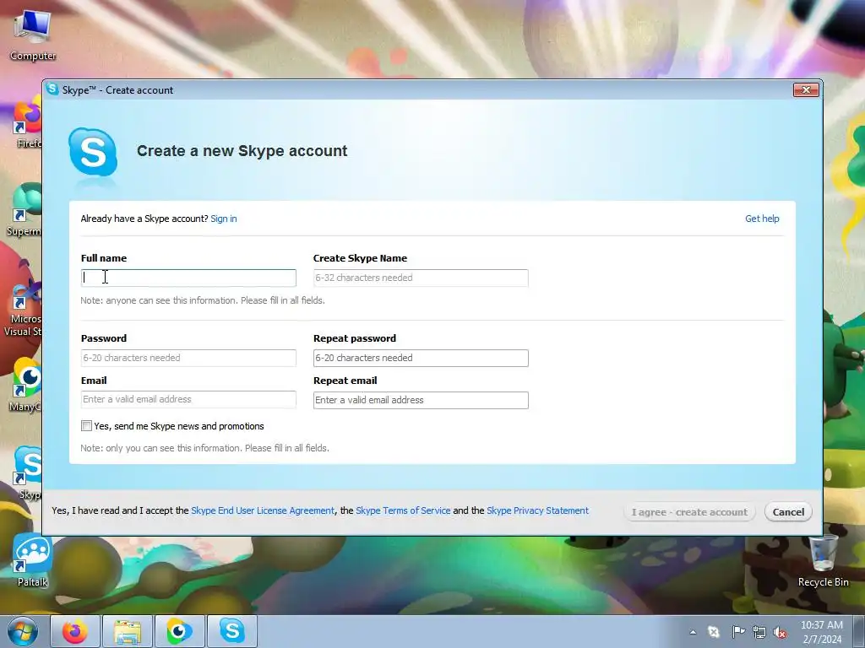Click the Skype icon in the title bar

pos(52,89)
